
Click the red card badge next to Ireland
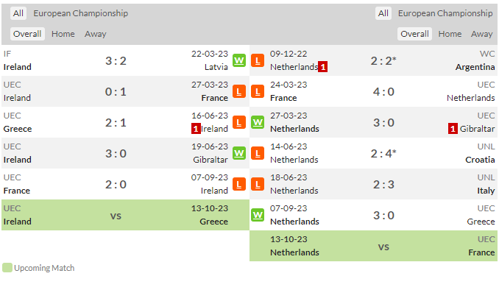coord(196,129)
